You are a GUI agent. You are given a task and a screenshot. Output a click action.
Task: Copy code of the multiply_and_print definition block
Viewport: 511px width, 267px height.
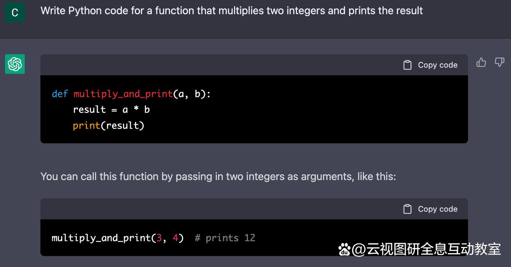430,65
